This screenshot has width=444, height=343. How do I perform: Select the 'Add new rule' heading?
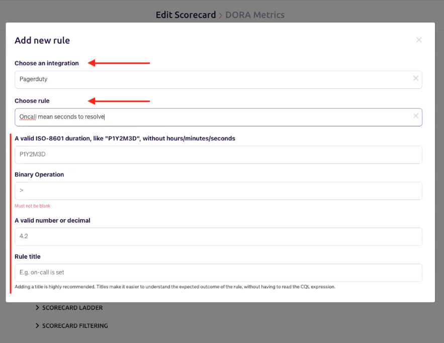pos(42,41)
